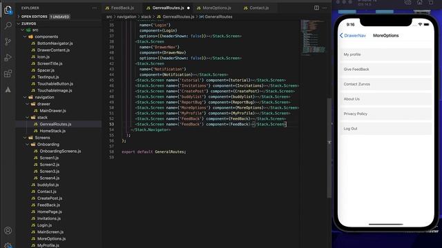
Task: Open the Explorer view in activity bar
Action: click(x=8, y=10)
